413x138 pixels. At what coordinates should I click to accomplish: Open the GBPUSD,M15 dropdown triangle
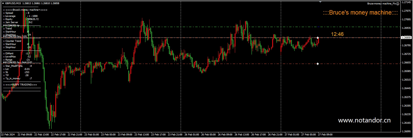point(3,3)
